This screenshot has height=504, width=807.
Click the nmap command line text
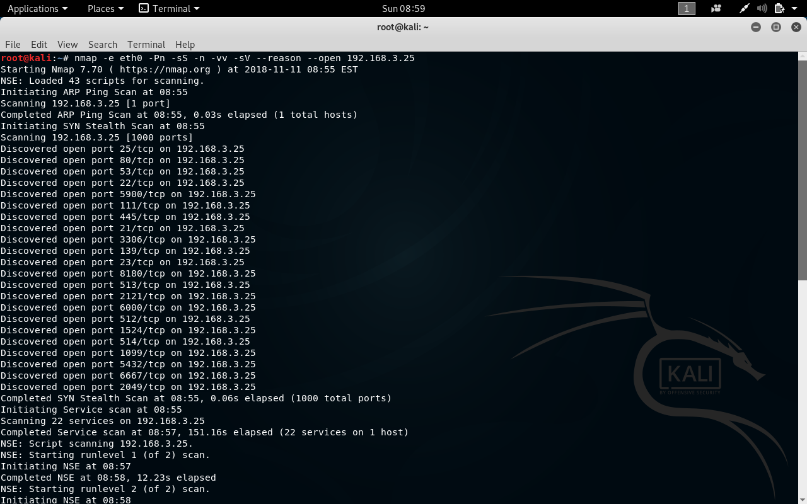coord(245,58)
